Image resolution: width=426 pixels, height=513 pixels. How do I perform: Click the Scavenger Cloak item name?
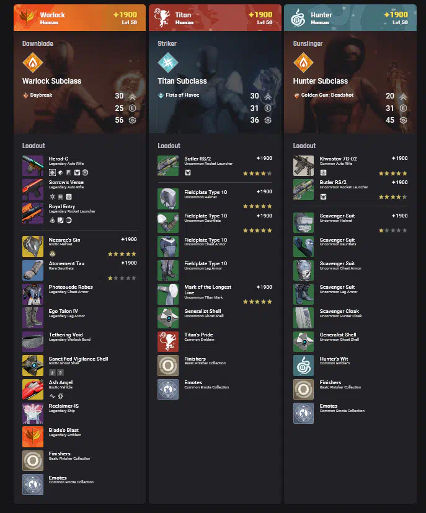[x=339, y=311]
